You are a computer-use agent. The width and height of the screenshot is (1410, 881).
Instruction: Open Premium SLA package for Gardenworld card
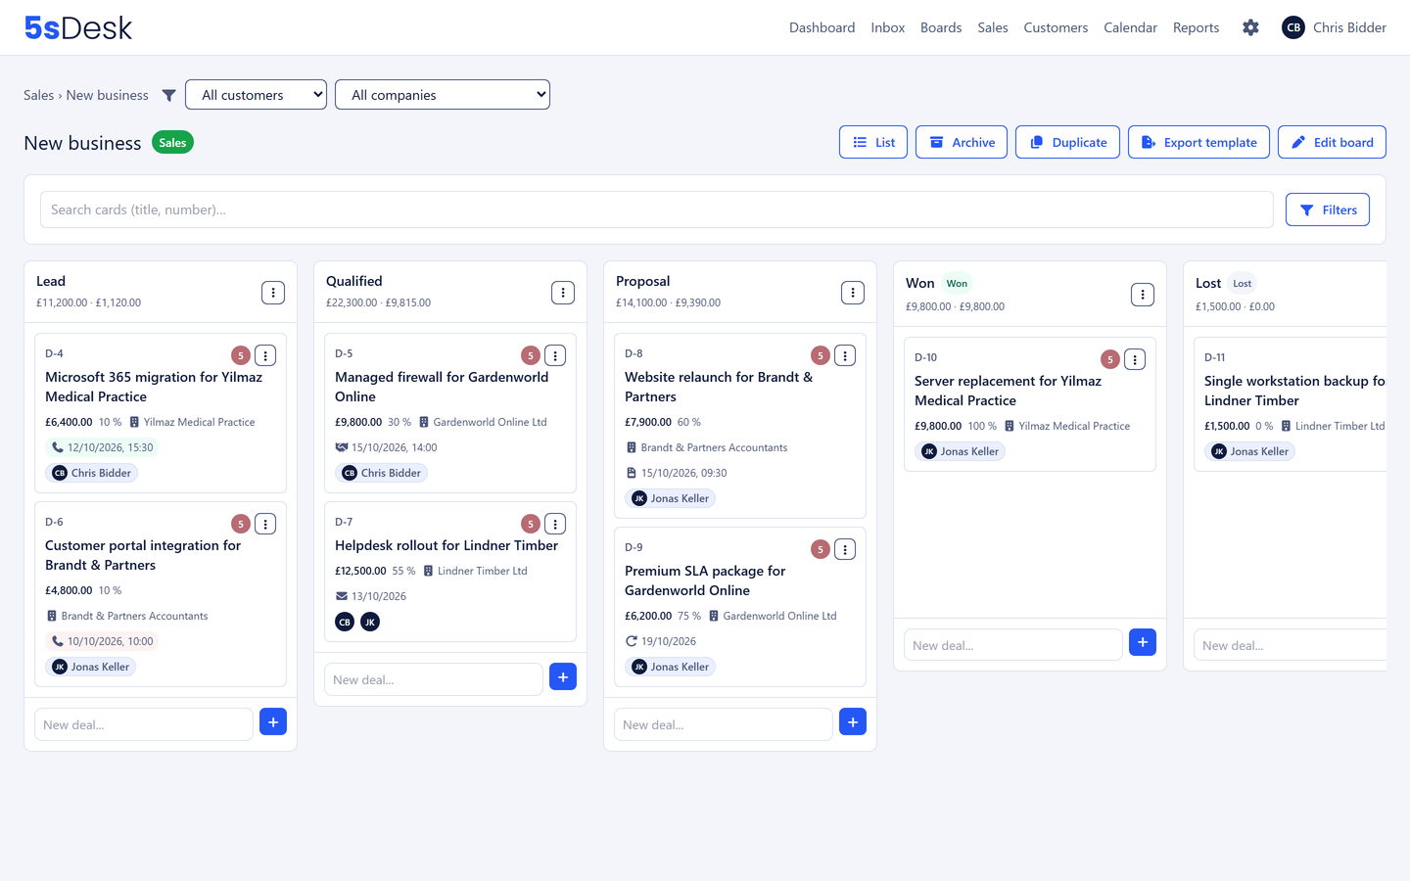705,580
